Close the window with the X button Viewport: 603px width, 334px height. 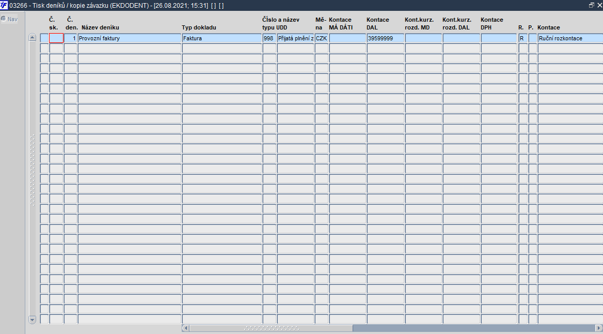599,5
